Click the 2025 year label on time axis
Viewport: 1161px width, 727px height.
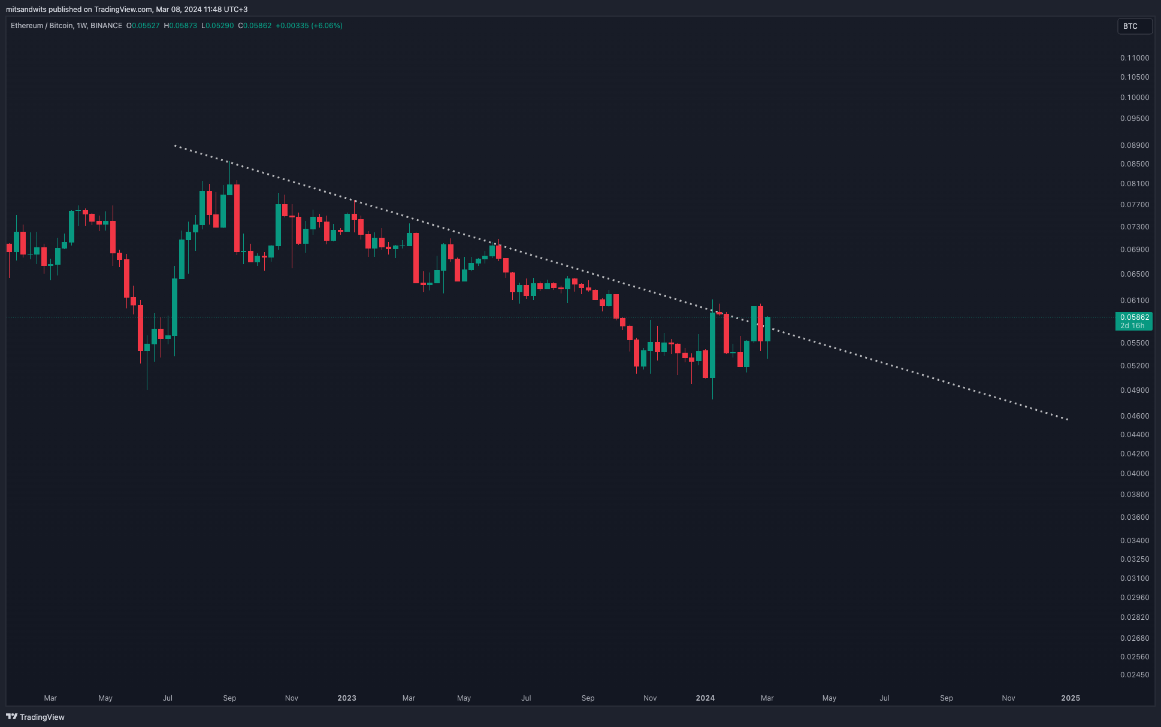[1071, 698]
